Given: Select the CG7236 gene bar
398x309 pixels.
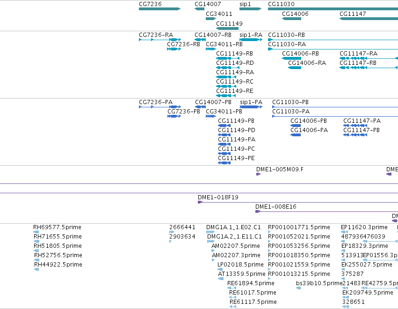Looking at the screenshot, I should point(159,9).
